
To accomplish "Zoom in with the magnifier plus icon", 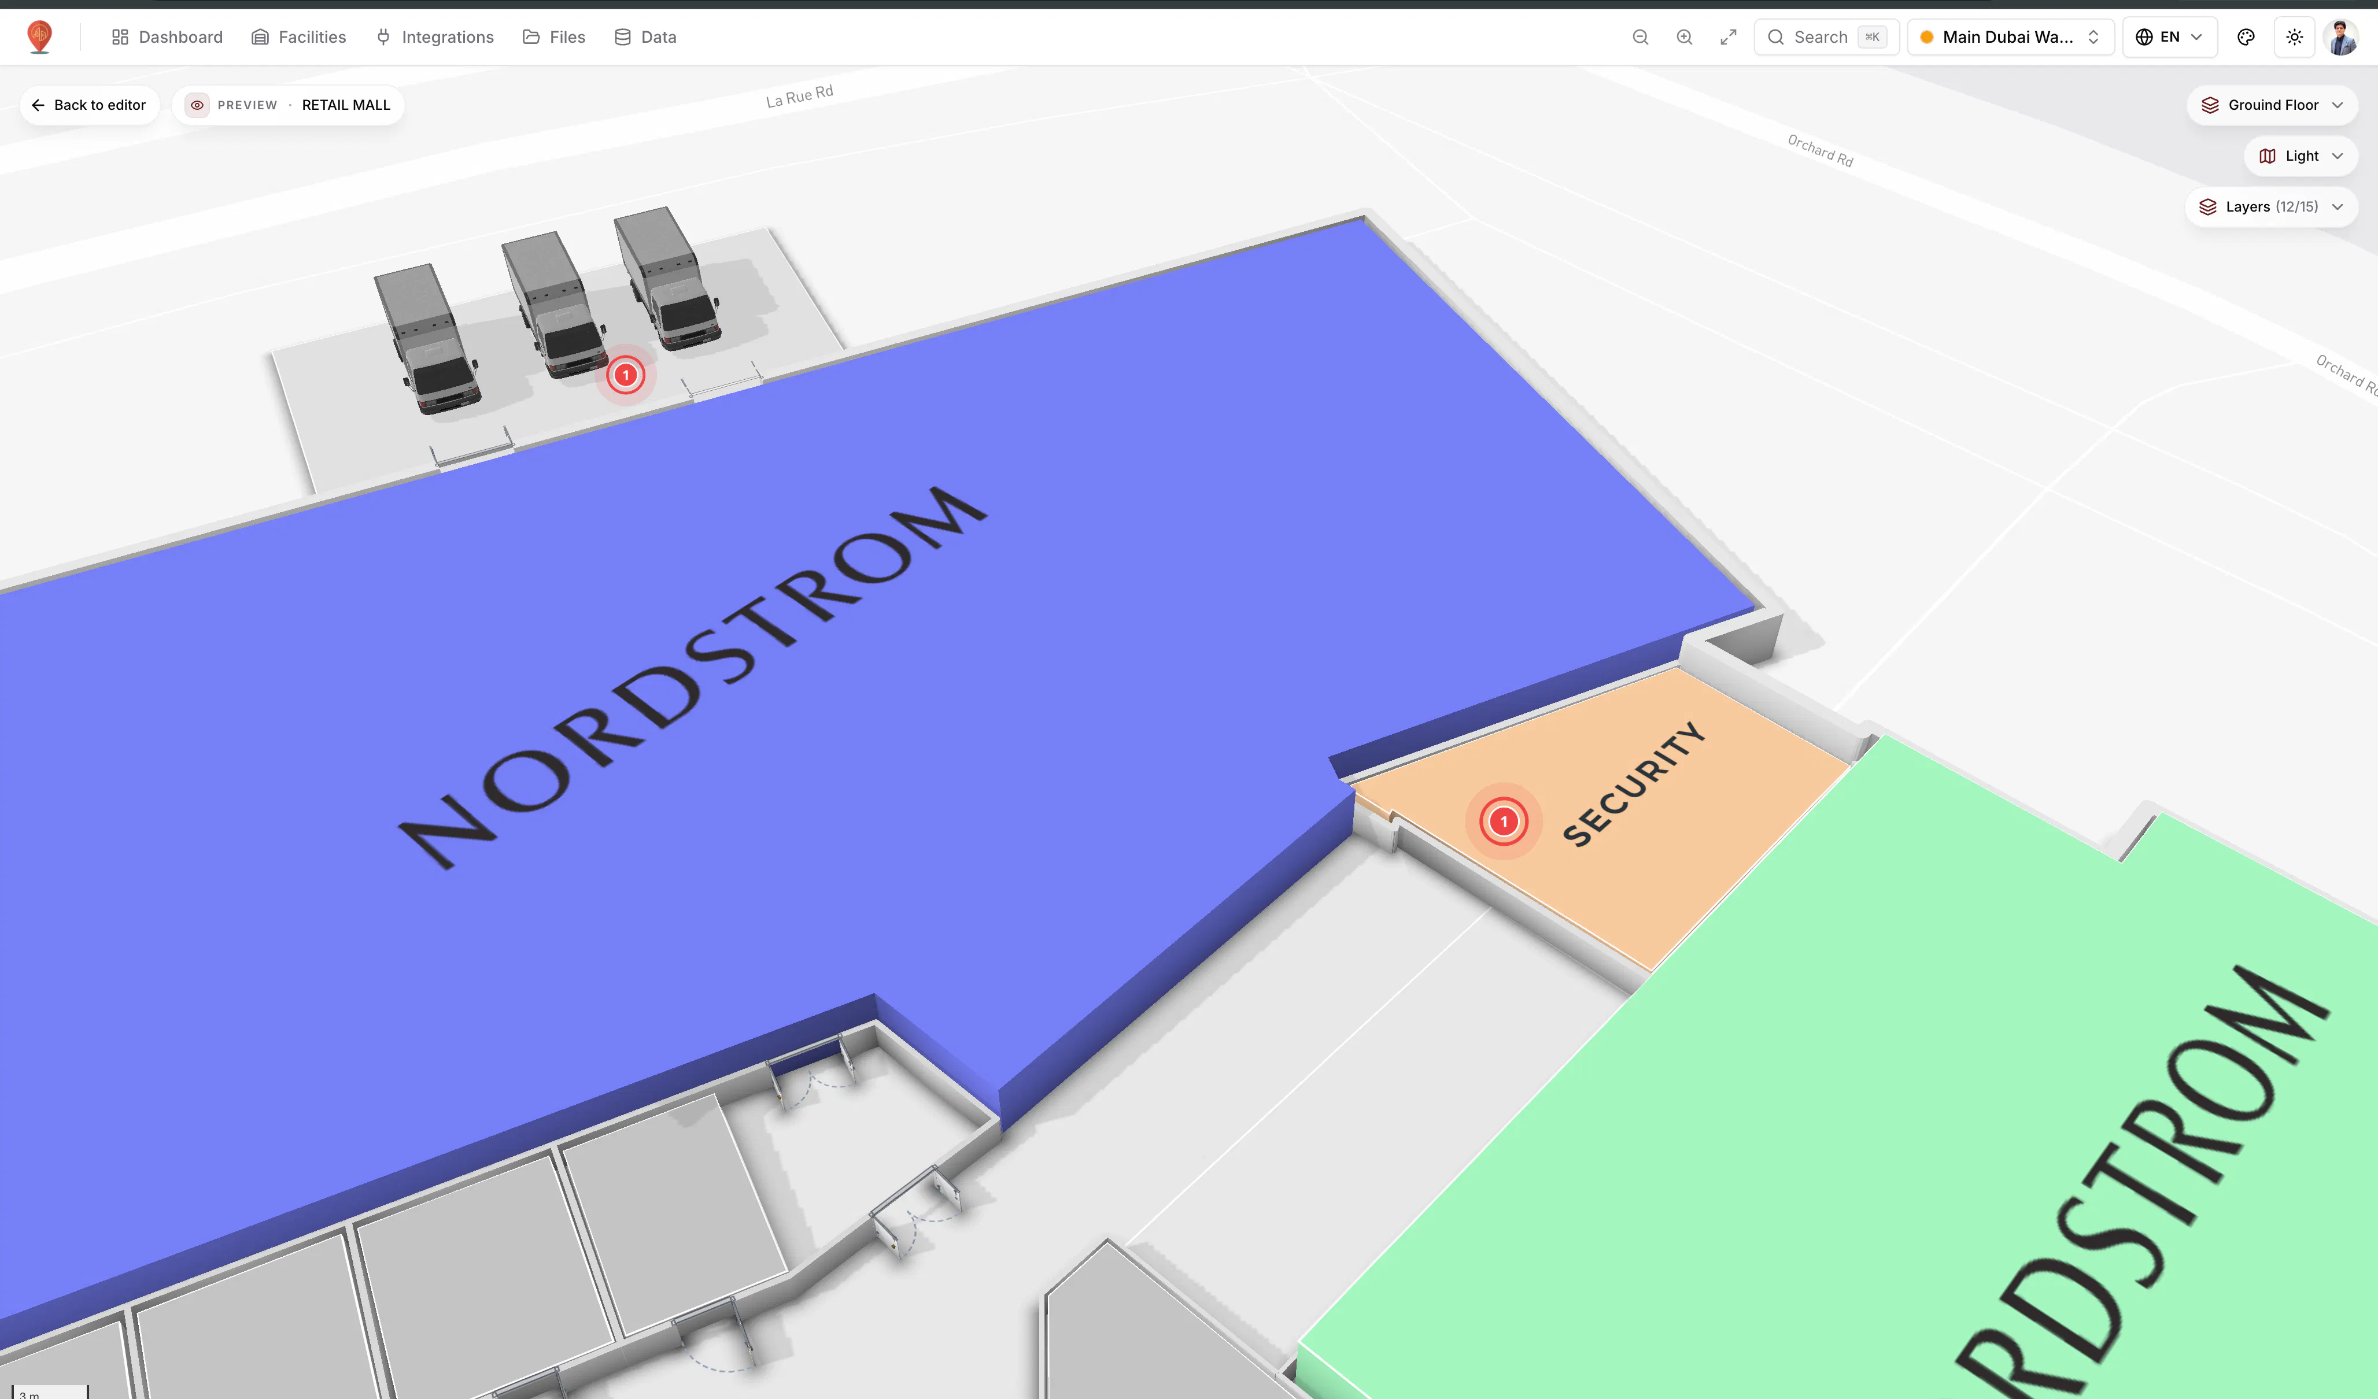I will pyautogui.click(x=1685, y=37).
